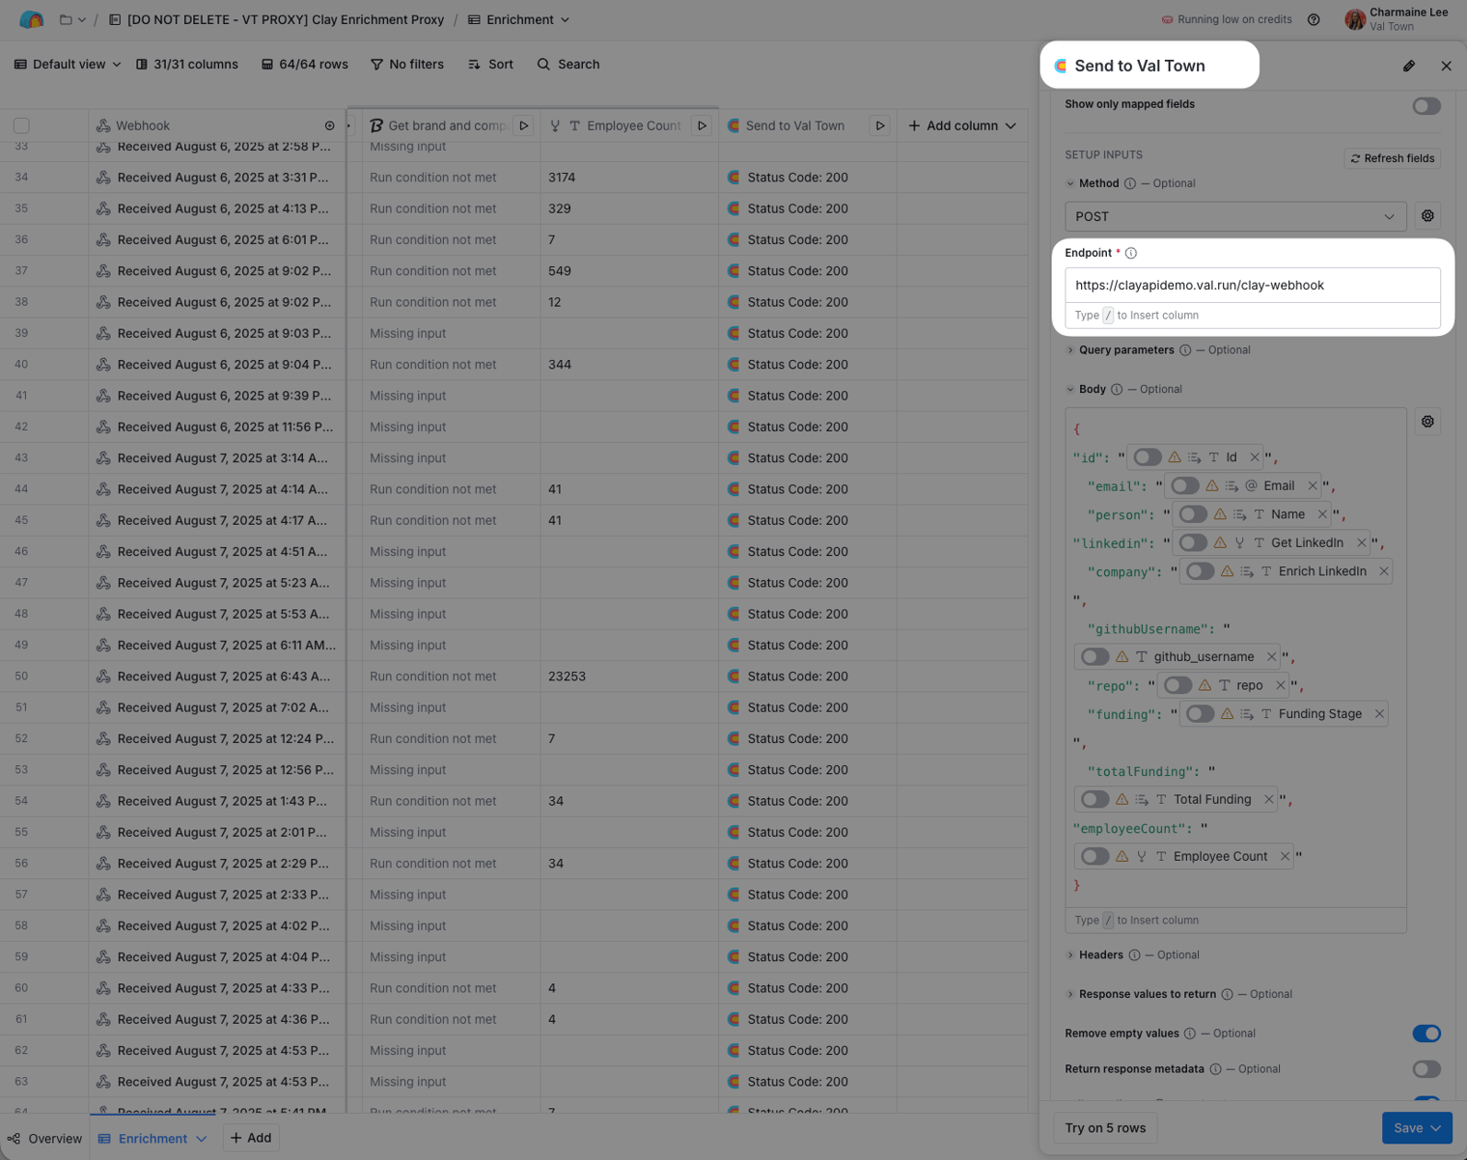
Task: Collapse the Method section
Action: click(x=1070, y=183)
